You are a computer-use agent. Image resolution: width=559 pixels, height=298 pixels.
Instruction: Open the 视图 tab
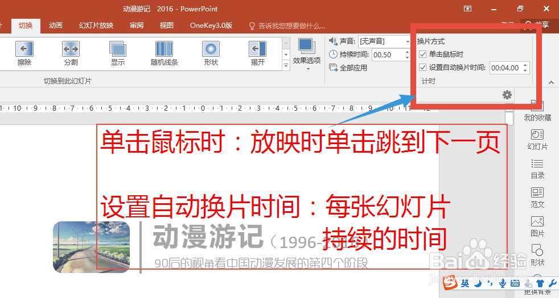click(x=166, y=26)
